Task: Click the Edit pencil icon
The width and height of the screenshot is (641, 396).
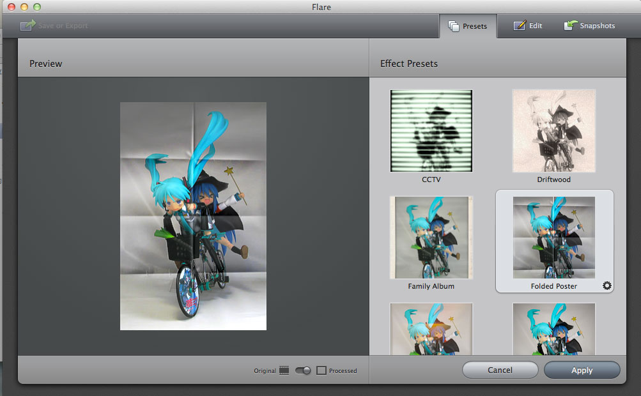Action: [519, 26]
